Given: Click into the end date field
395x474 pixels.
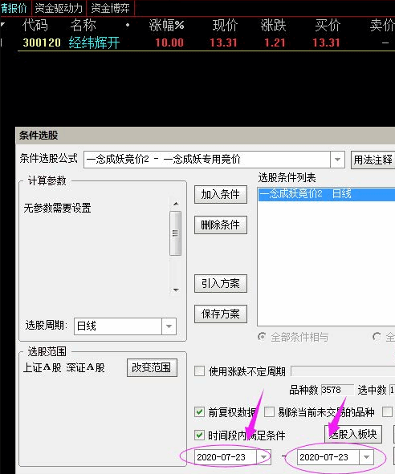Looking at the screenshot, I should [328, 457].
